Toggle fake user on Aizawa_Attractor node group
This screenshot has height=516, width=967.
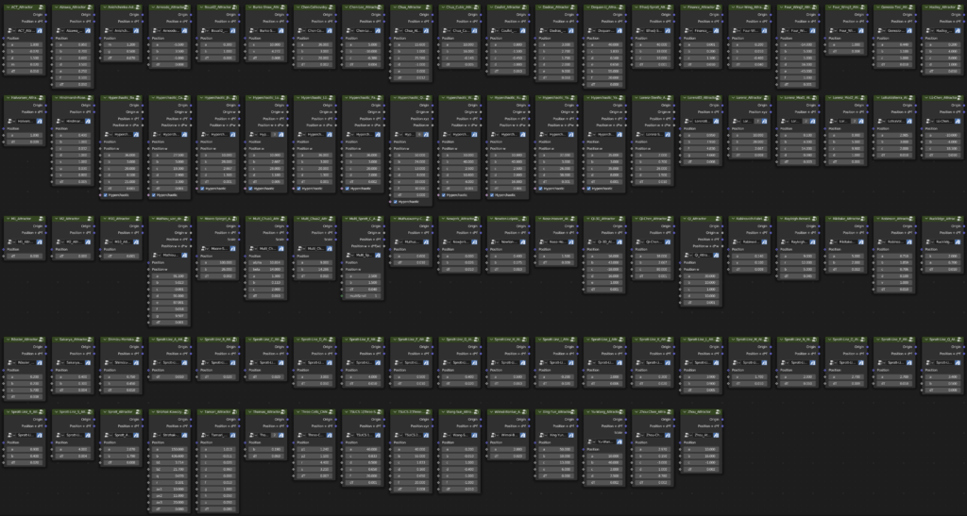tap(88, 29)
